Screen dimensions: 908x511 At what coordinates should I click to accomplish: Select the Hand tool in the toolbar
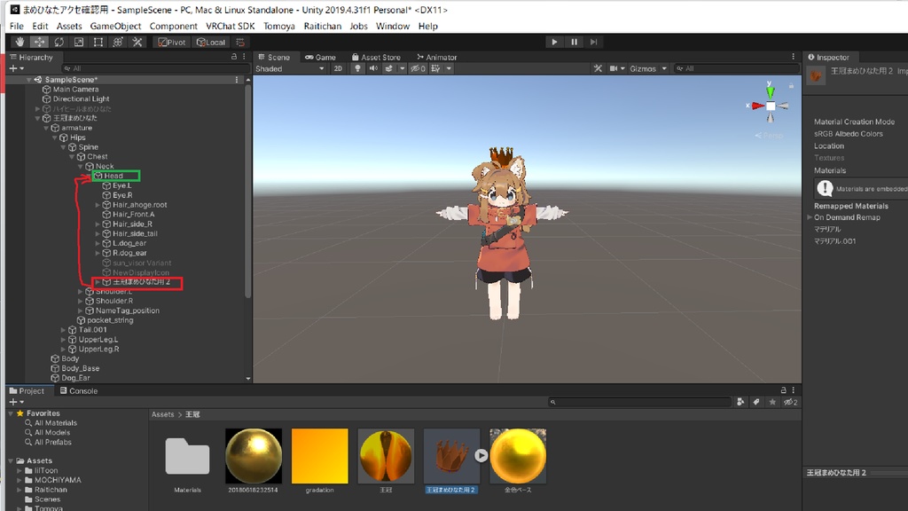[x=20, y=42]
